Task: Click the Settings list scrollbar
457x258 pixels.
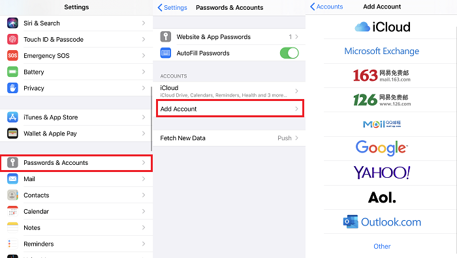Action: [x=151, y=119]
